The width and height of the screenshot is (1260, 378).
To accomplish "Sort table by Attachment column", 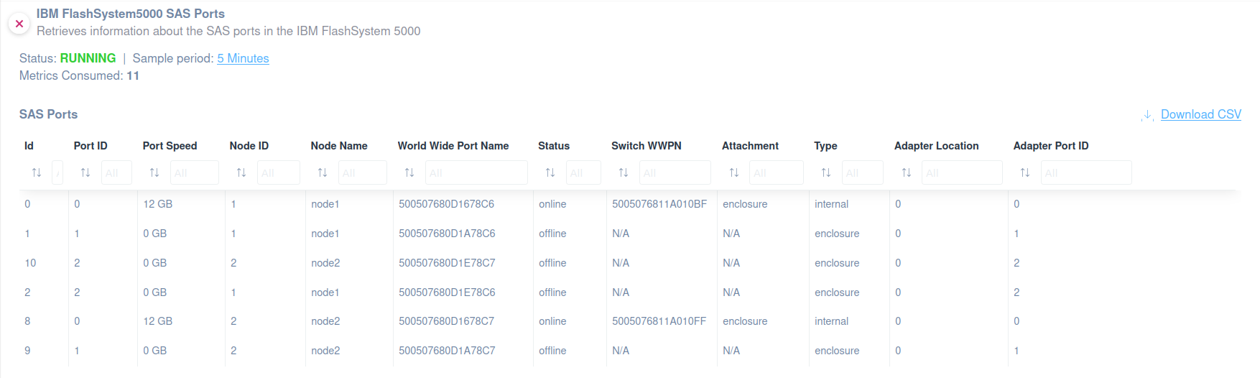I will point(734,172).
